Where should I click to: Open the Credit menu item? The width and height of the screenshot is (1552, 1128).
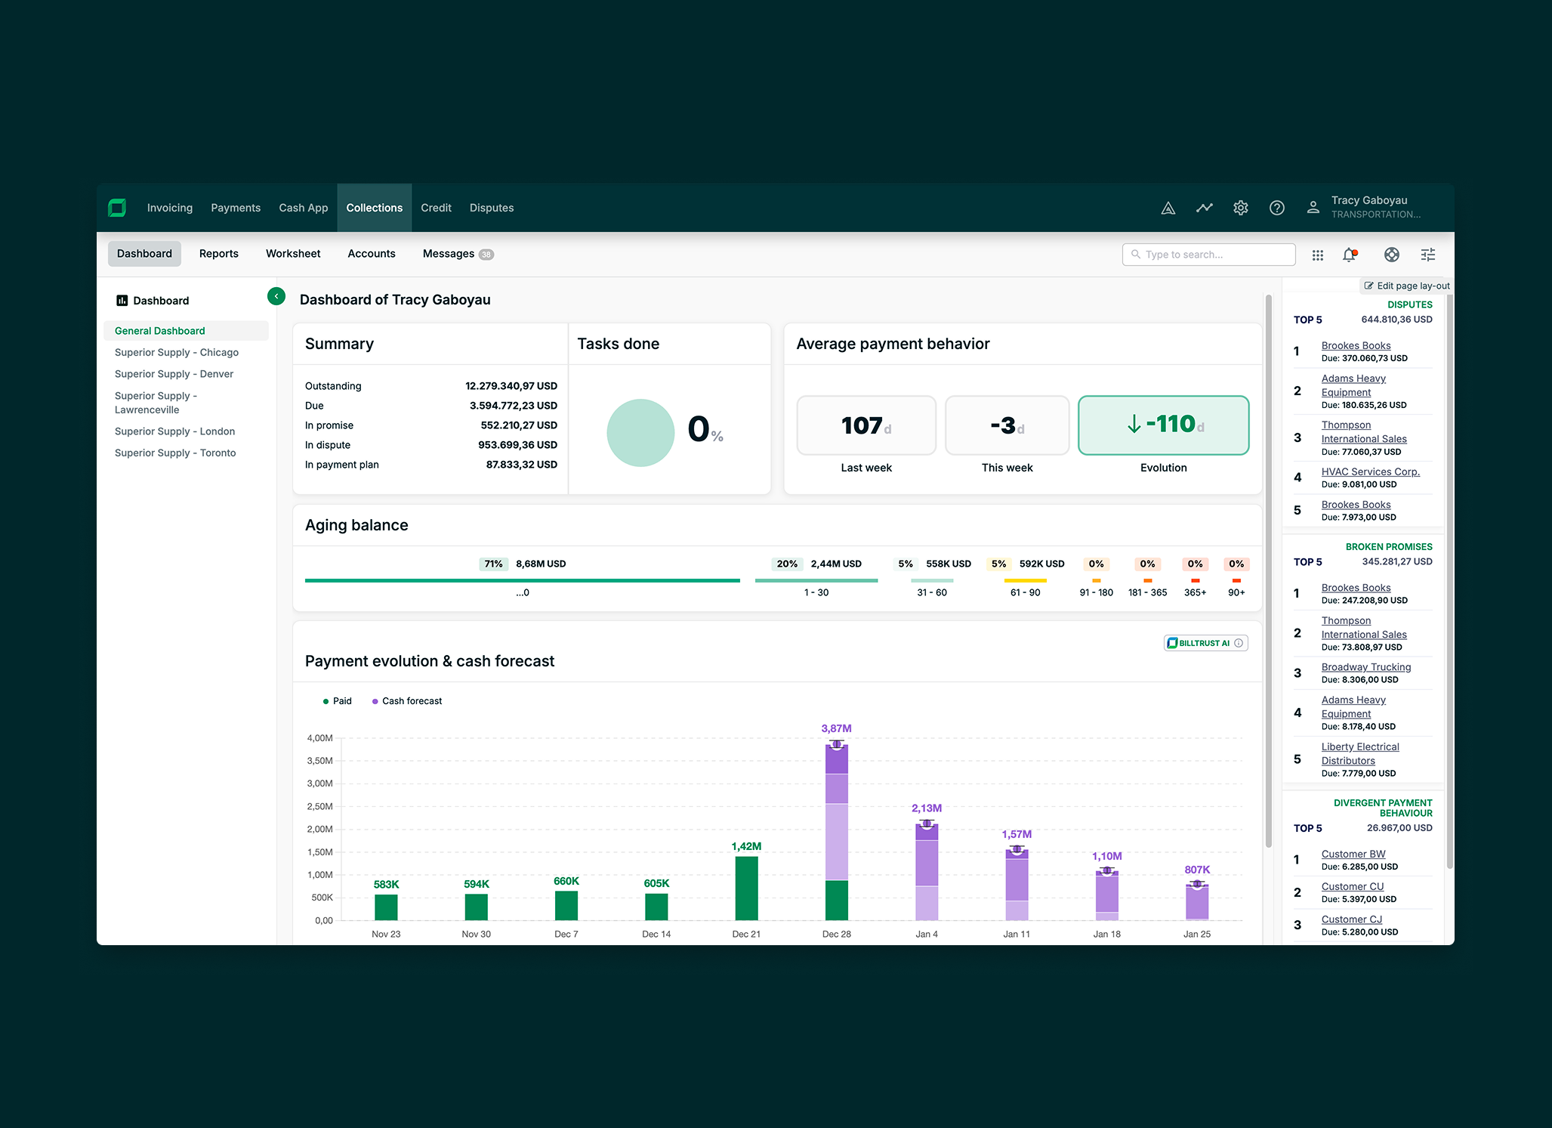(436, 208)
